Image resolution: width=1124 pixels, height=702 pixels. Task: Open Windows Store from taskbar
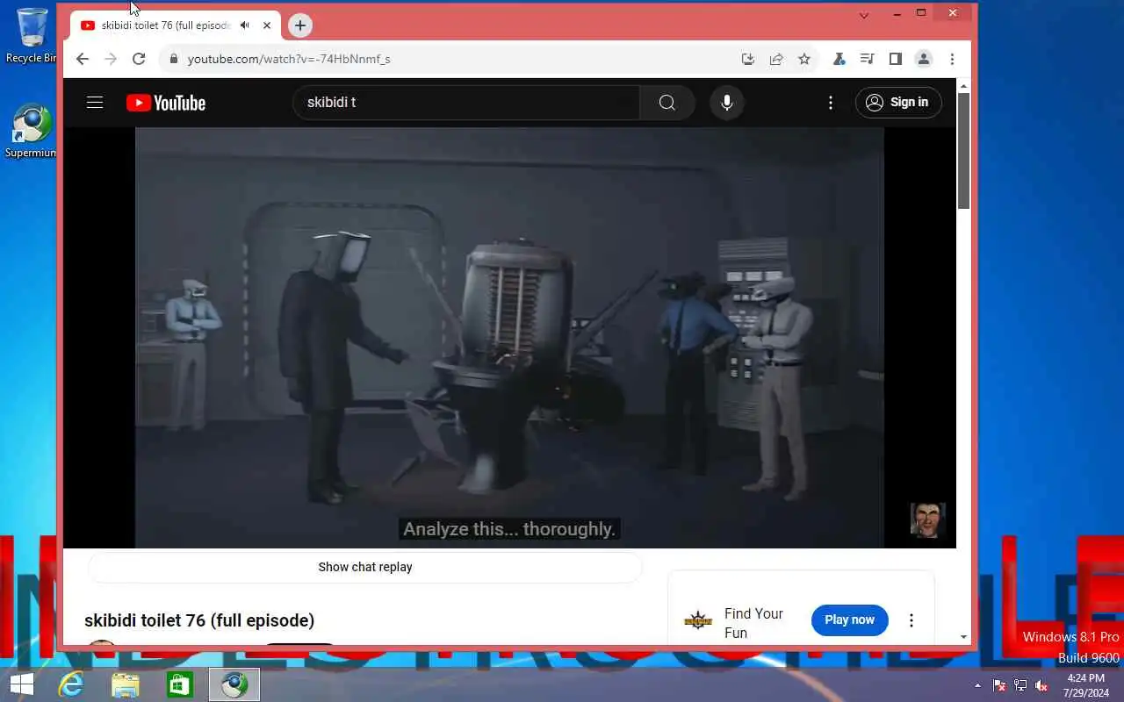tap(180, 684)
